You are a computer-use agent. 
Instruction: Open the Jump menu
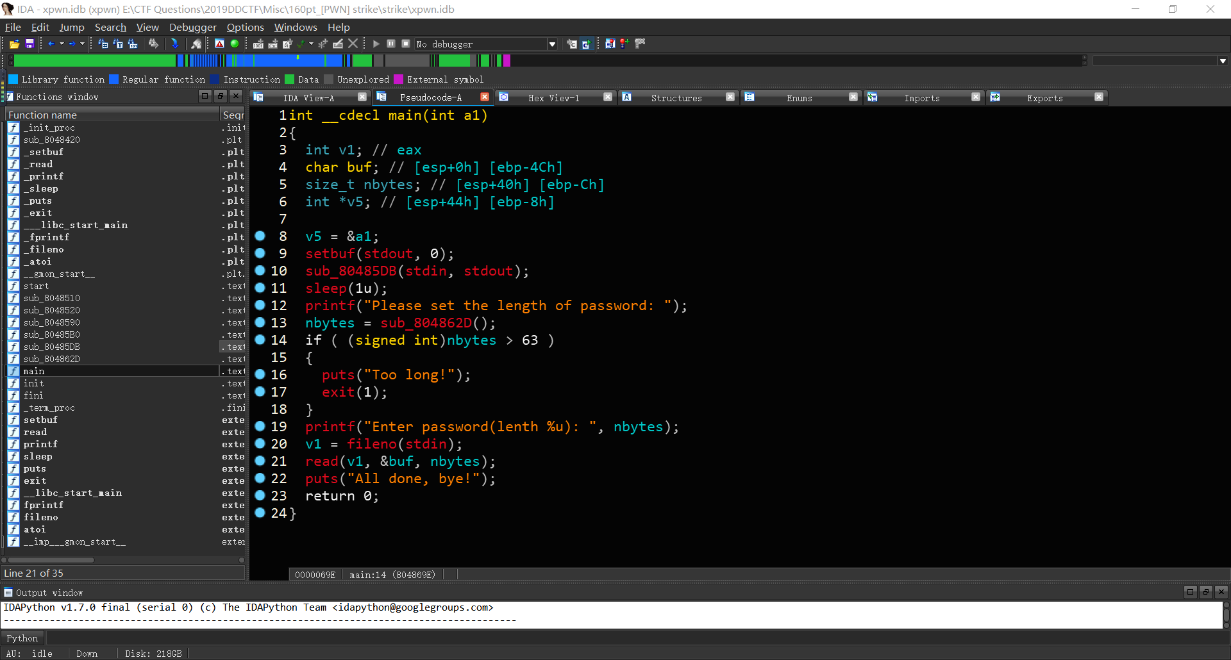[x=72, y=27]
